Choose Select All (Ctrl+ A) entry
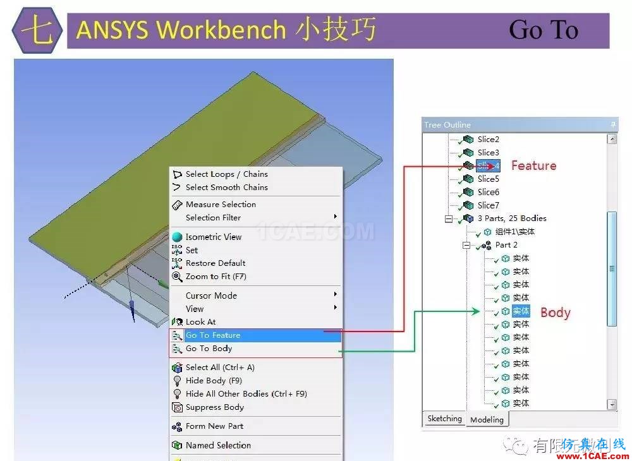 (x=255, y=368)
